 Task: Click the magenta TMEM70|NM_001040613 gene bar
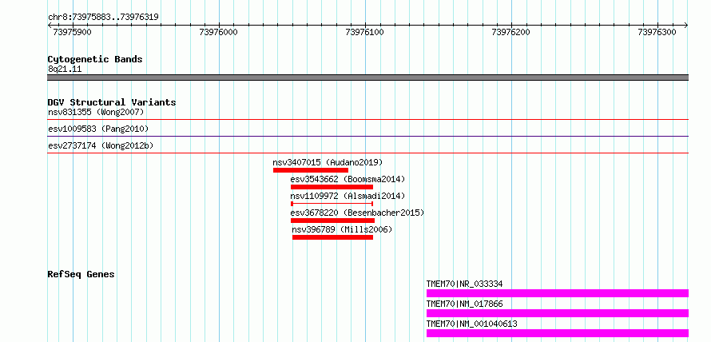click(x=558, y=333)
